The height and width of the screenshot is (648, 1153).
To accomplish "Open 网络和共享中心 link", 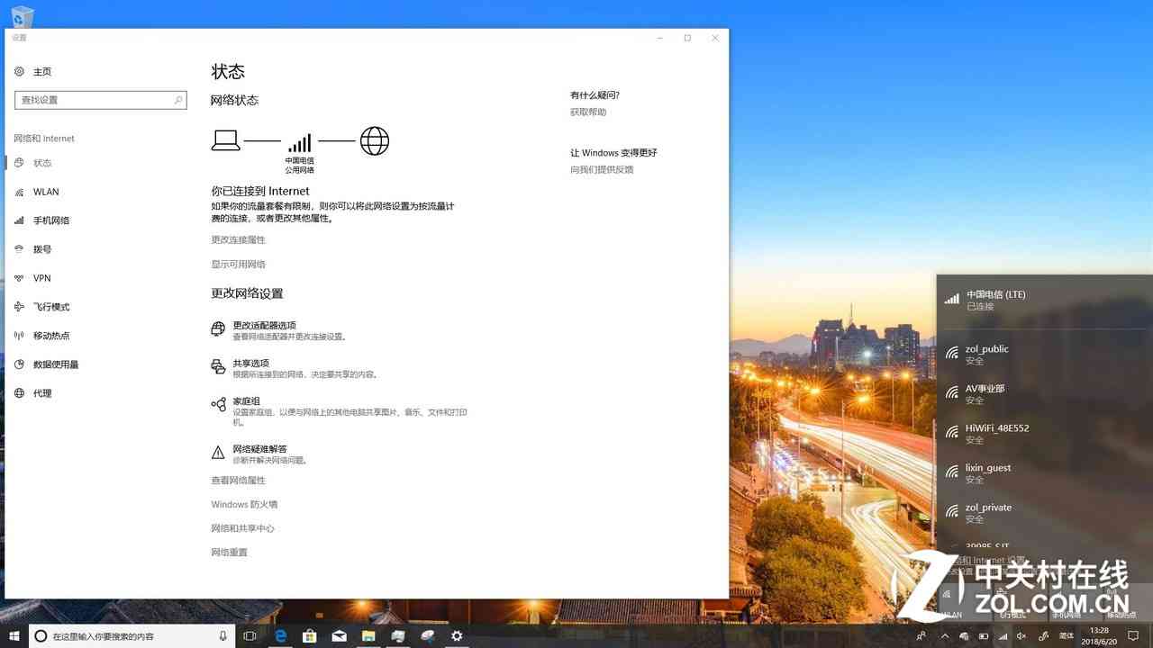I will 243,528.
